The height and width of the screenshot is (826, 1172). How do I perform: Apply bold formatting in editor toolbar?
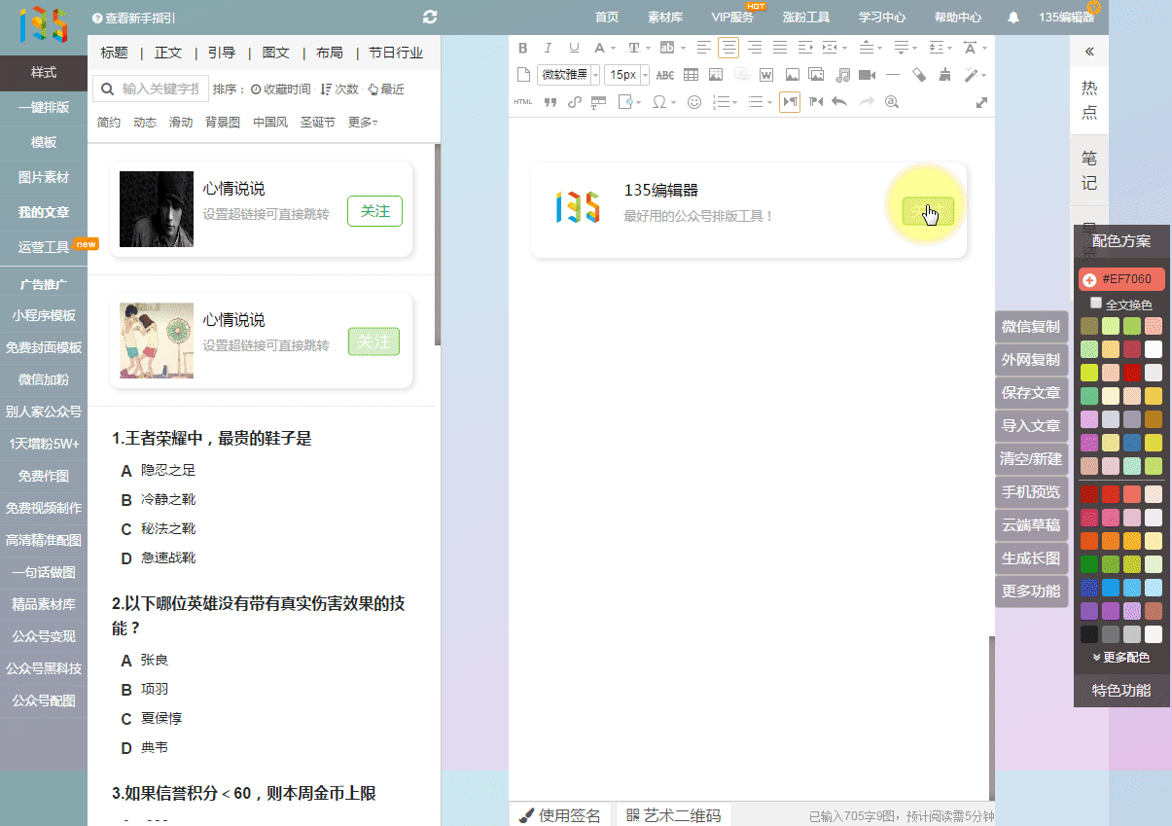[522, 48]
